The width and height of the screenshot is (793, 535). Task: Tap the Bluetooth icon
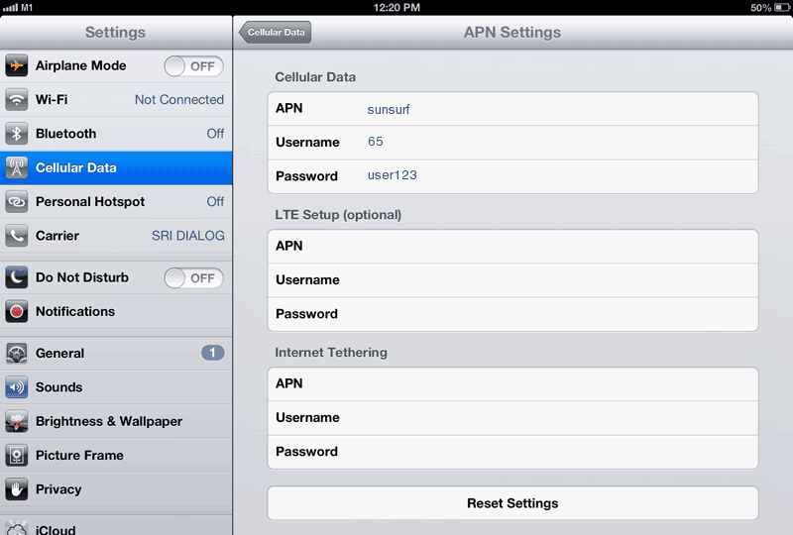pos(16,134)
